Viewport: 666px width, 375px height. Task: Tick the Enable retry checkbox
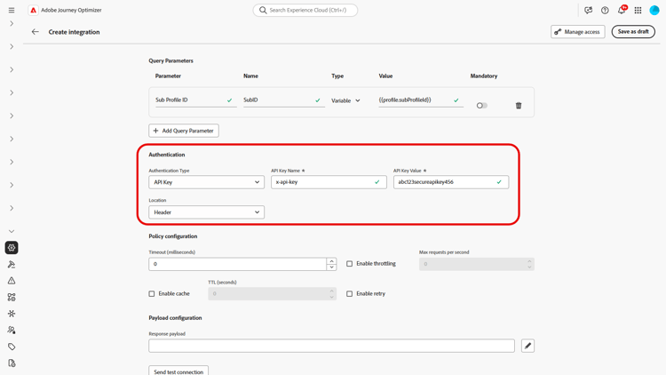point(350,294)
